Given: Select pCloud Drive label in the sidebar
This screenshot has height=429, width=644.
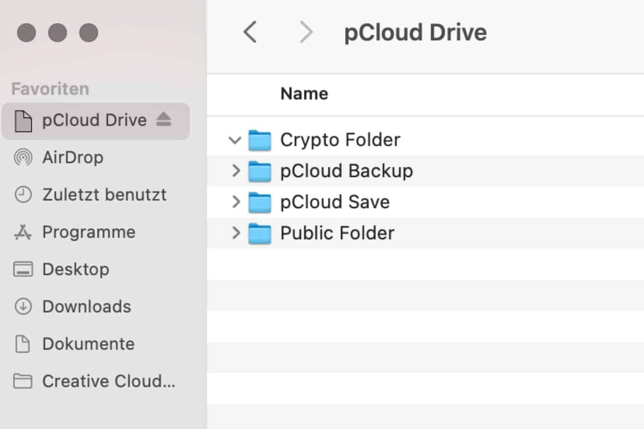Looking at the screenshot, I should point(94,120).
